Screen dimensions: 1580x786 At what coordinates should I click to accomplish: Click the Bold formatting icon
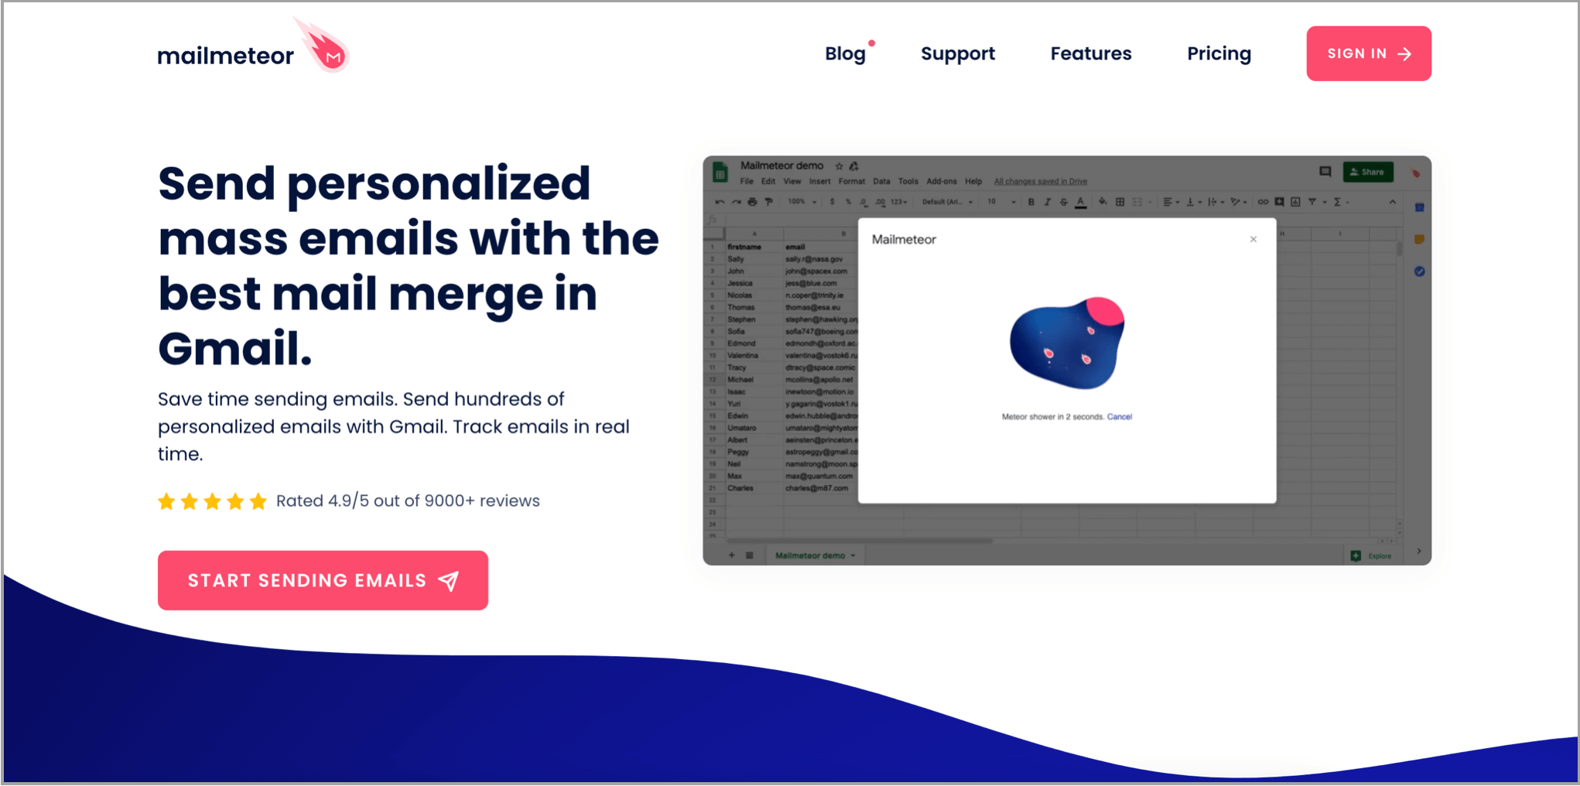(1031, 202)
